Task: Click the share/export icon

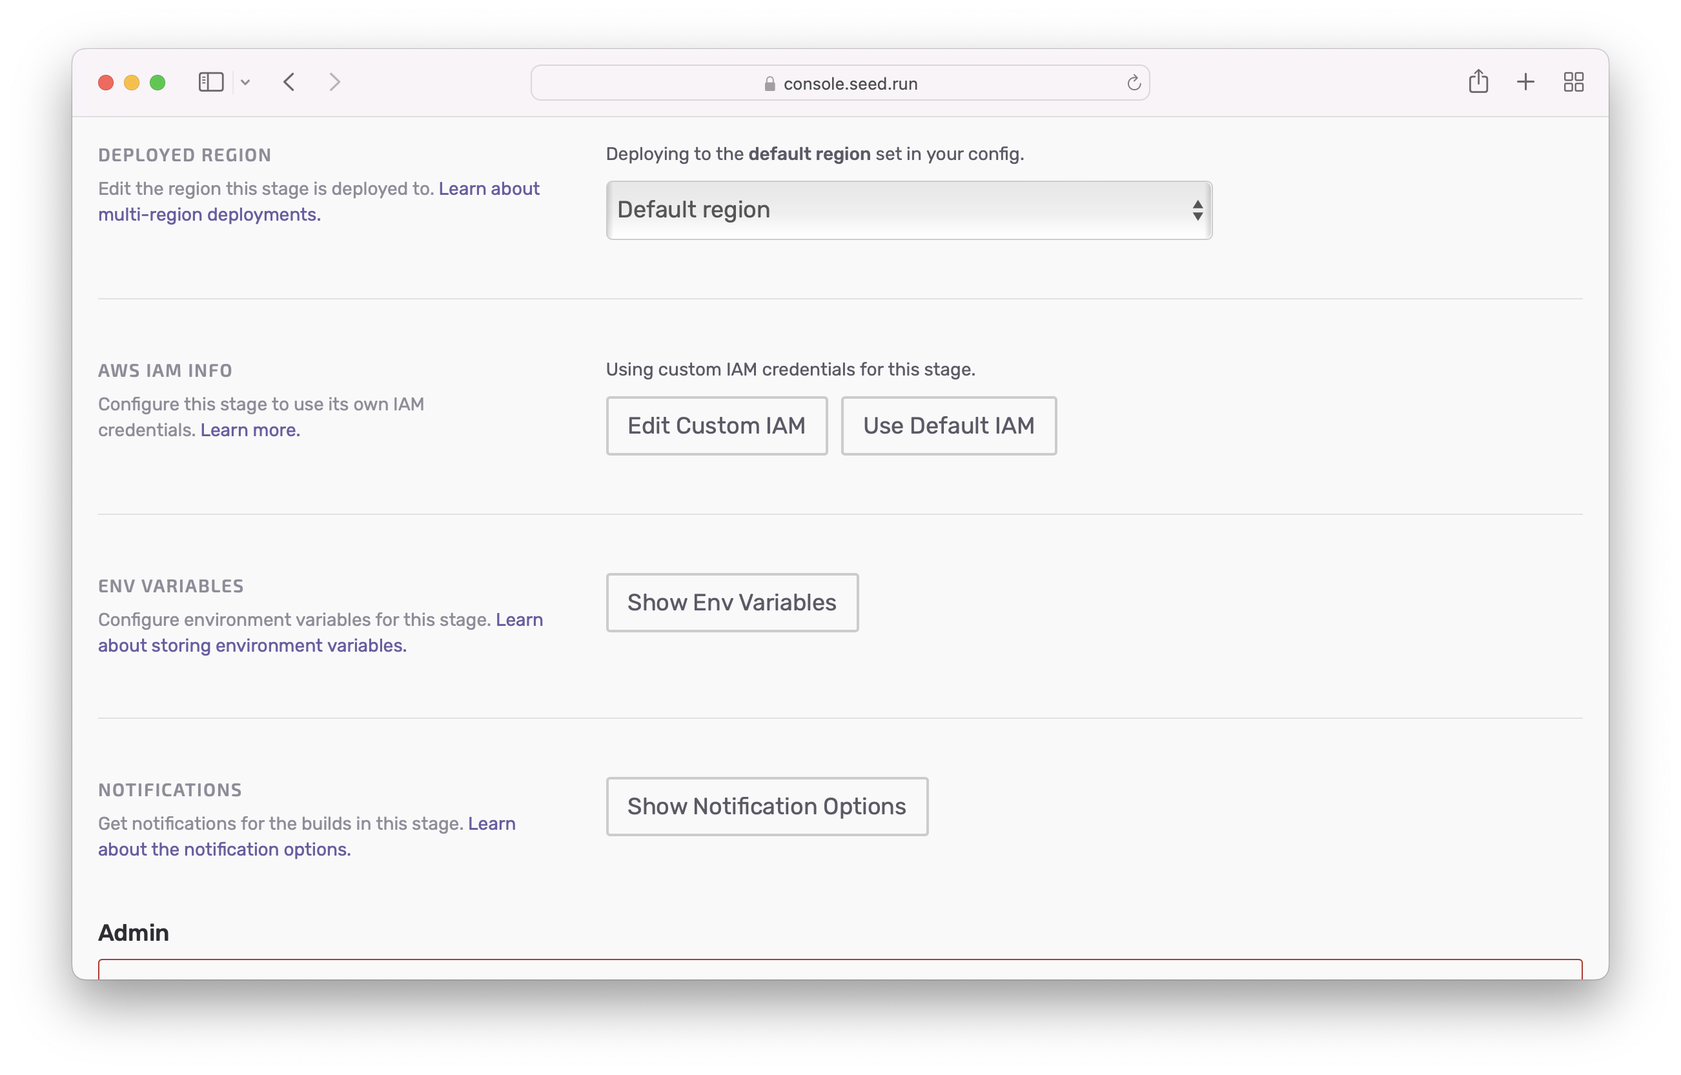Action: click(1479, 82)
